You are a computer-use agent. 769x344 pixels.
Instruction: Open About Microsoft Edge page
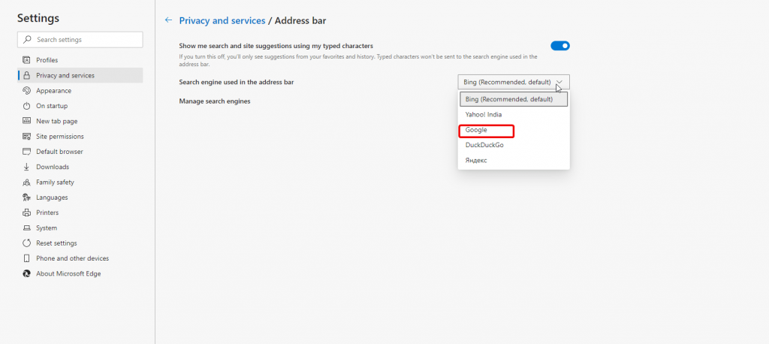click(x=80, y=273)
